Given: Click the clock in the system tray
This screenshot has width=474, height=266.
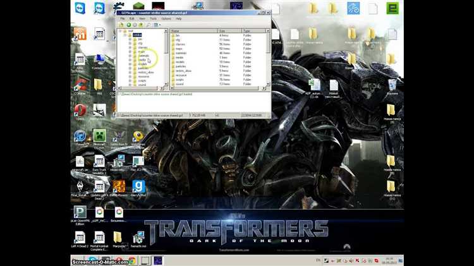Looking at the screenshot, I should click(389, 260).
